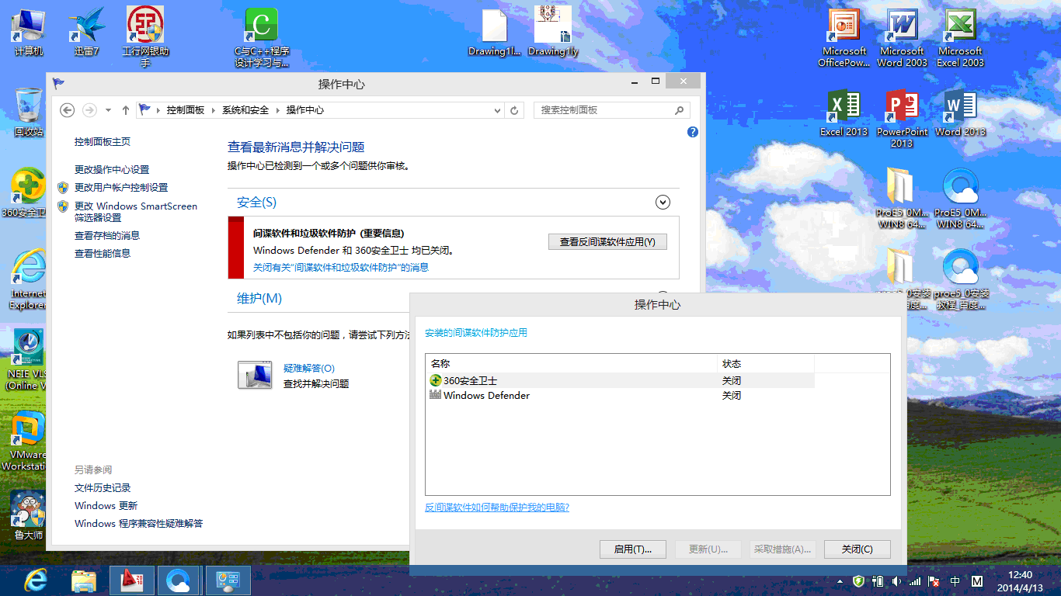
Task: Launch Excel 2013 from the desktop
Action: [844, 113]
